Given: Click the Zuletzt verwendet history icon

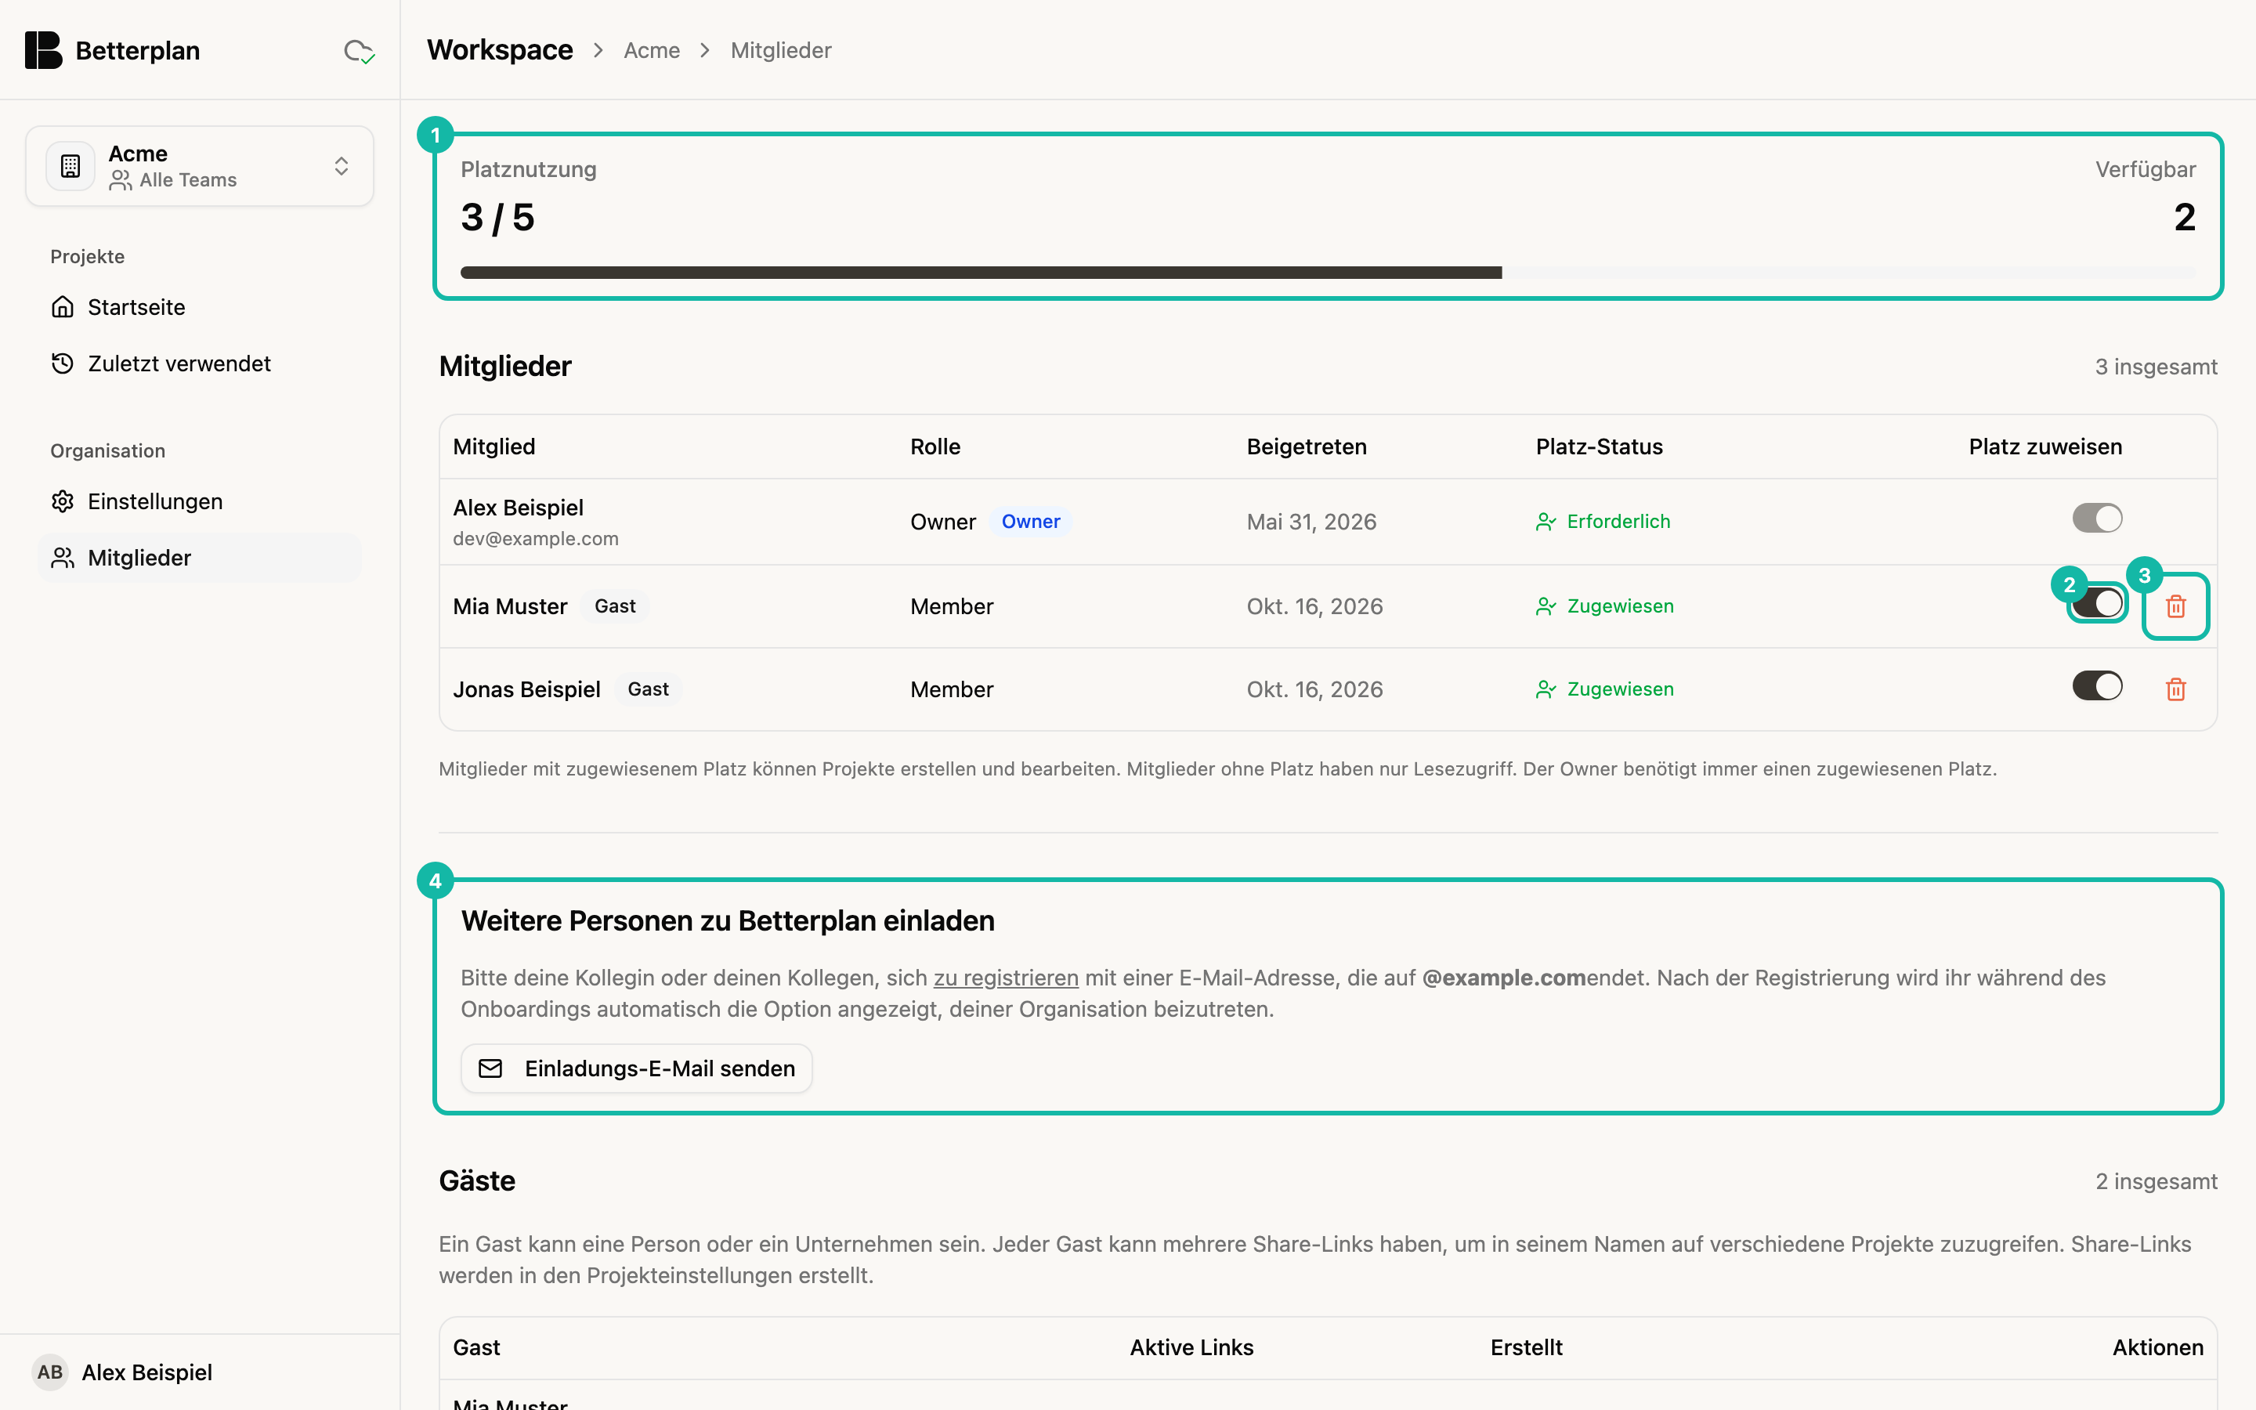Looking at the screenshot, I should [63, 363].
